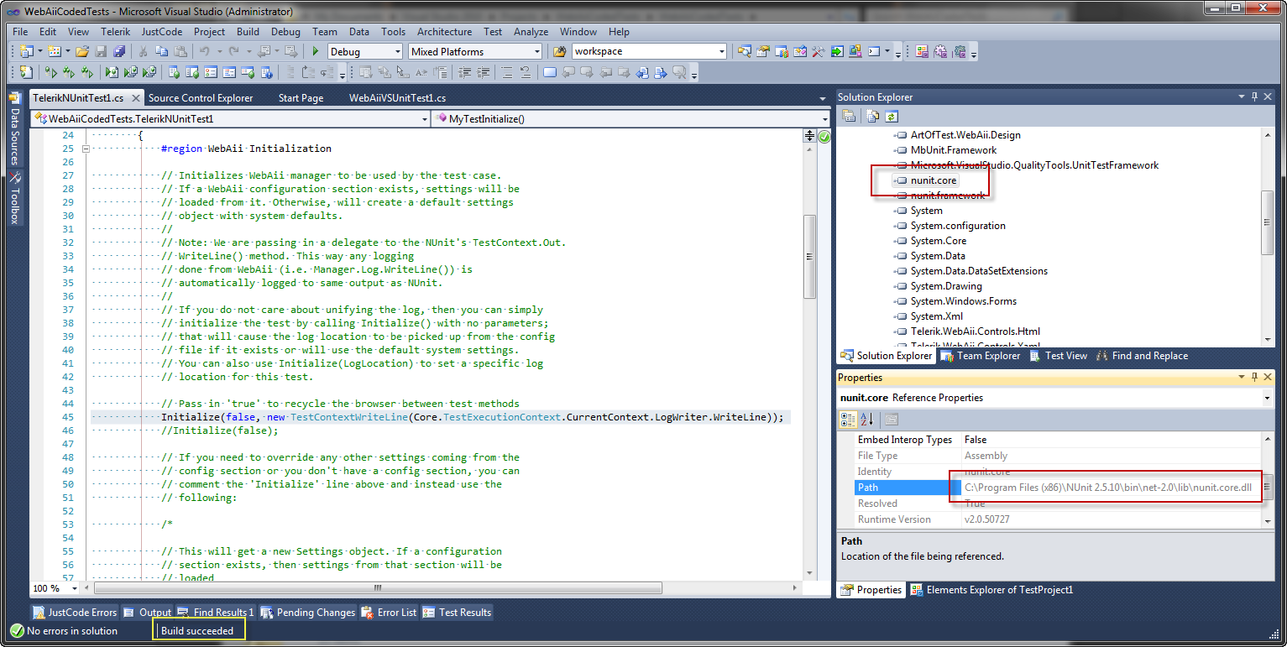Switch to the Start Page tab
Screen dimensions: 1287x647
pyautogui.click(x=301, y=98)
